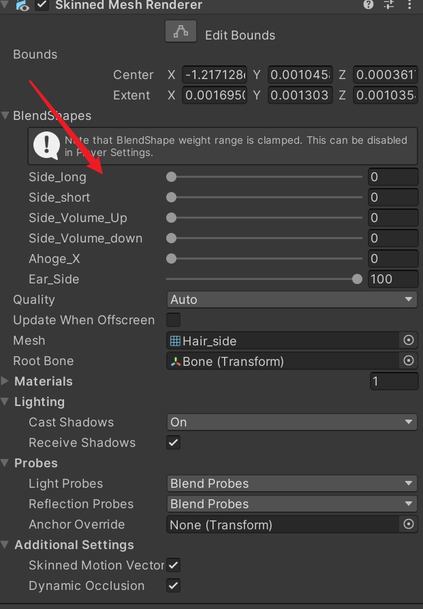The width and height of the screenshot is (423, 609).
Task: Open object picker for Root Bone
Action: point(409,361)
